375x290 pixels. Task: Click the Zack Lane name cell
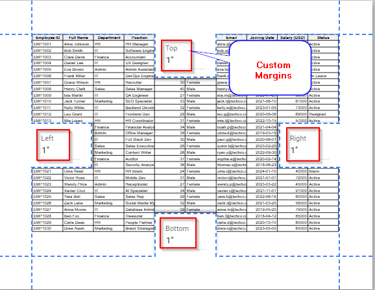pos(79,203)
